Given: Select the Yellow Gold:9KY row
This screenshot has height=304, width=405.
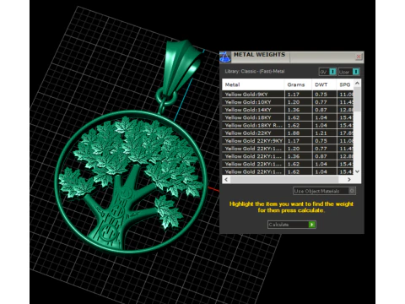Looking at the screenshot, I should pos(288,95).
